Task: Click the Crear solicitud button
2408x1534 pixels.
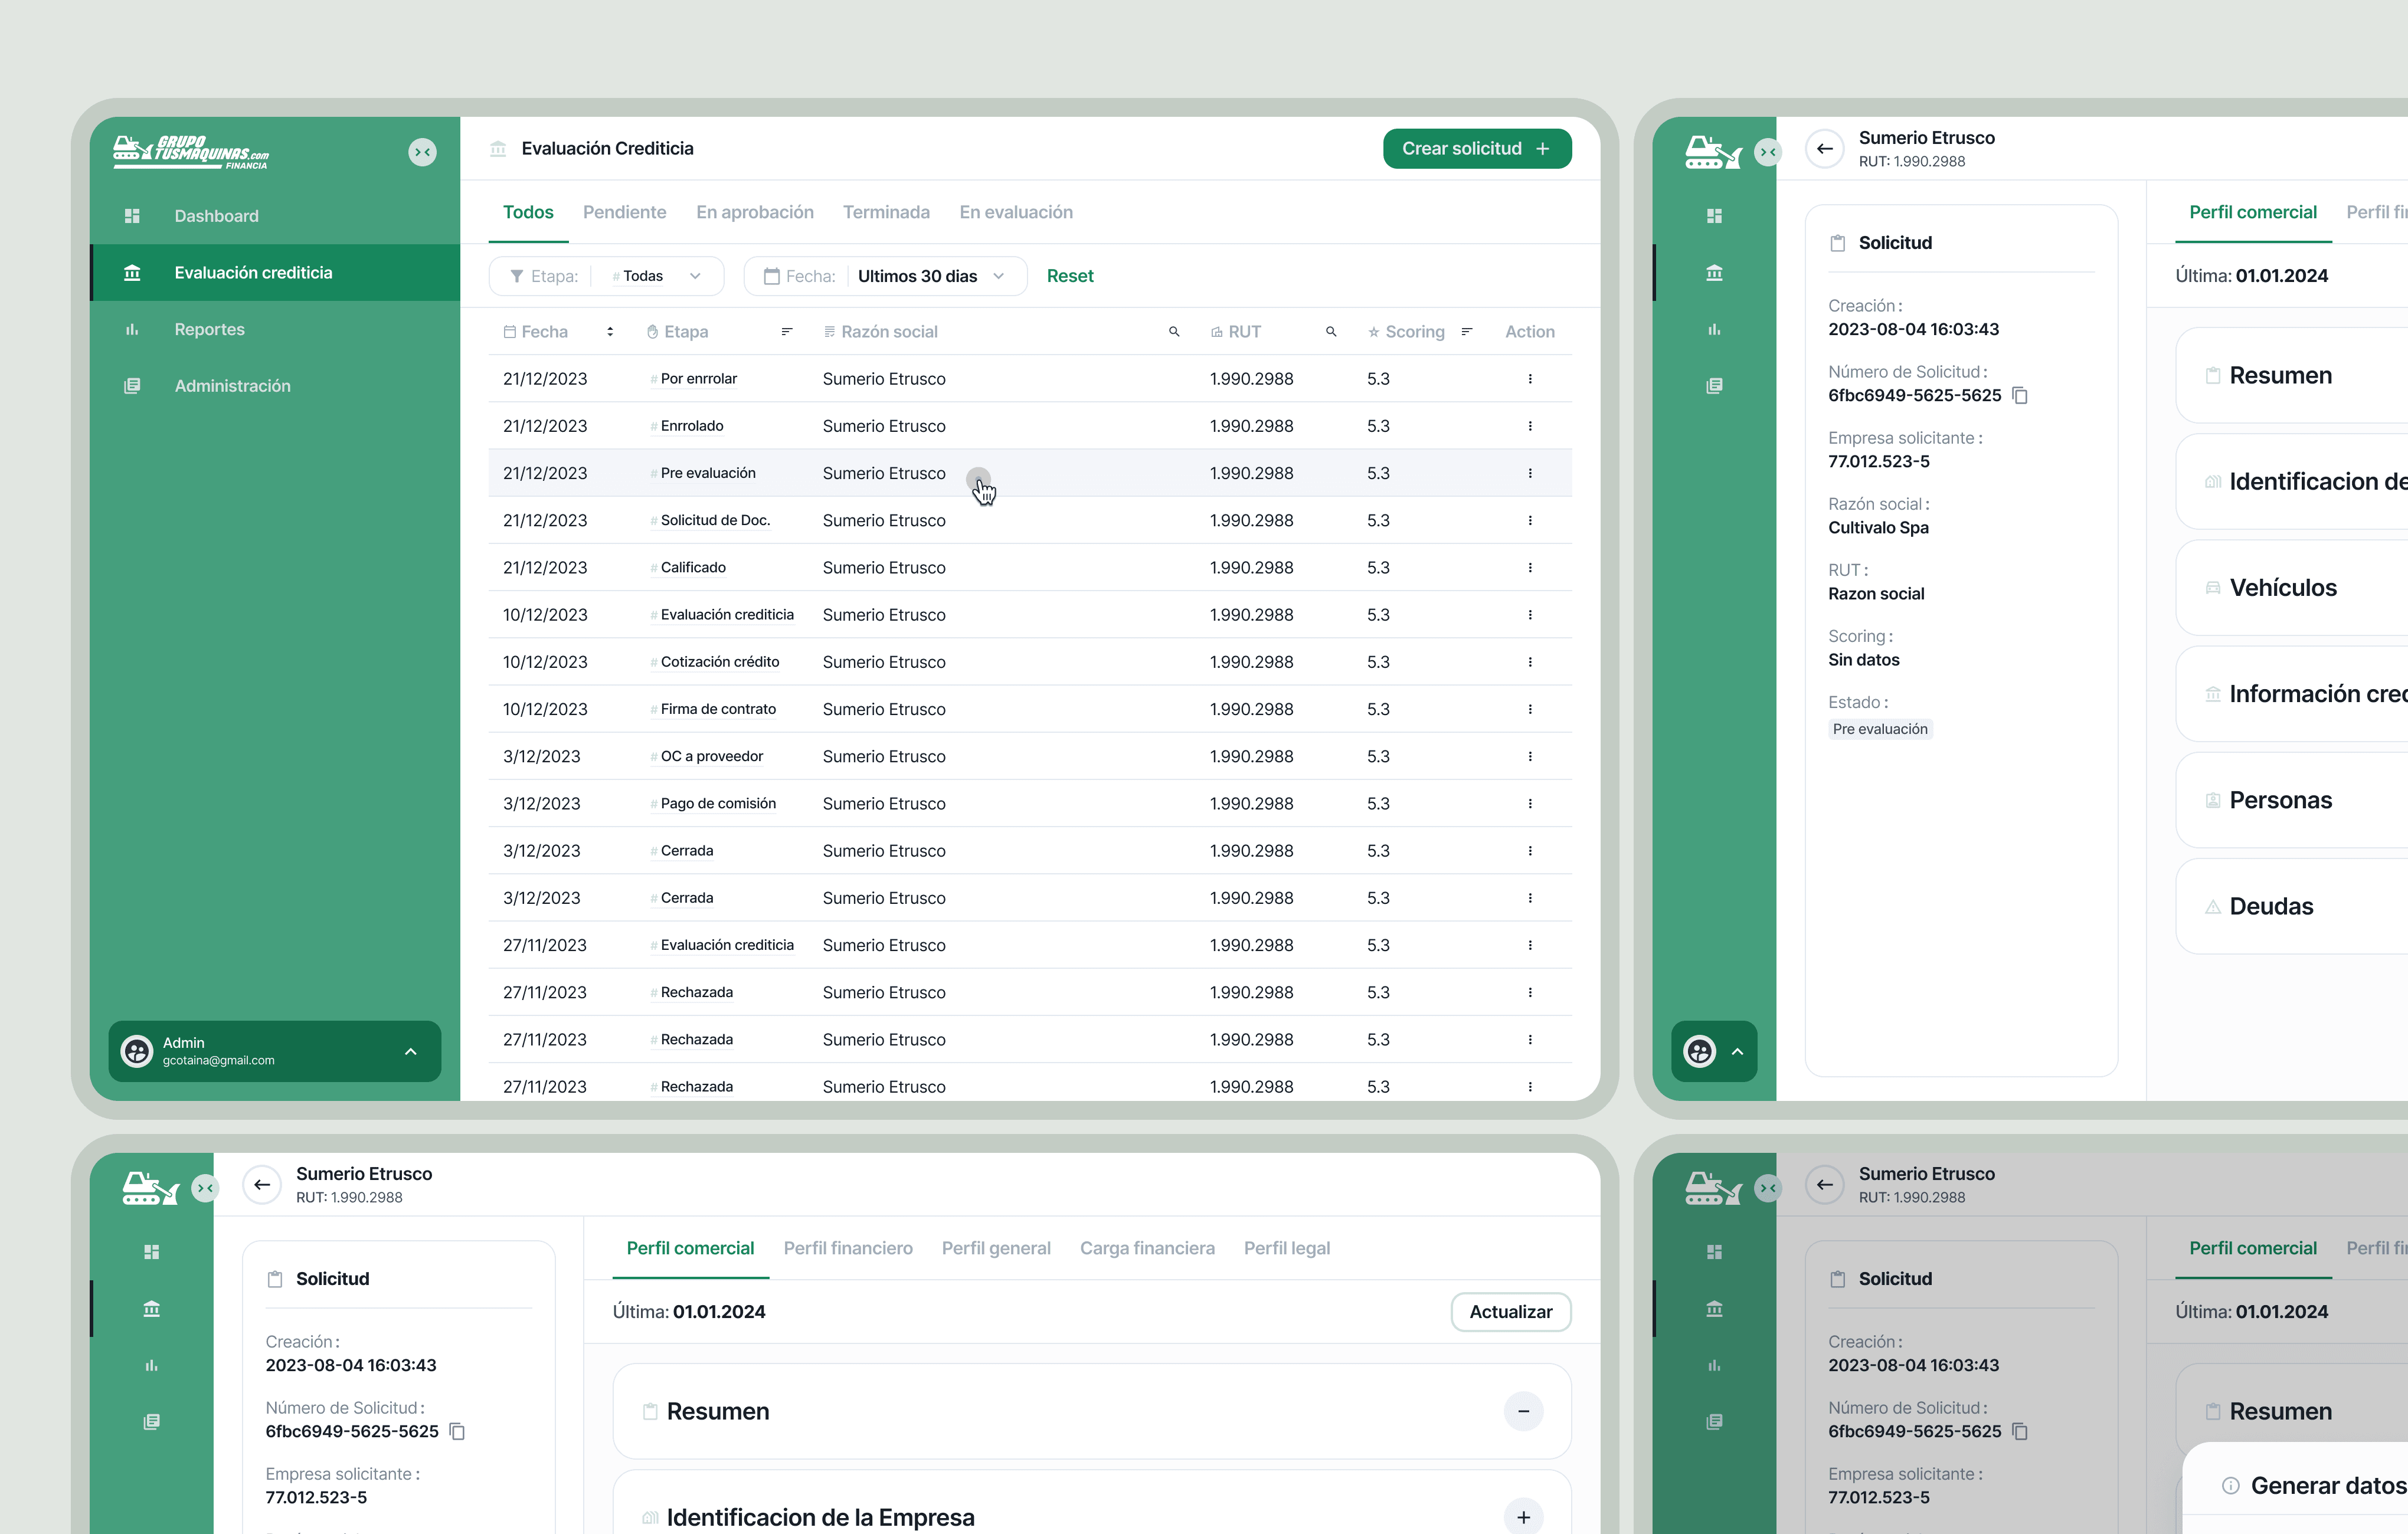Action: pyautogui.click(x=1476, y=148)
